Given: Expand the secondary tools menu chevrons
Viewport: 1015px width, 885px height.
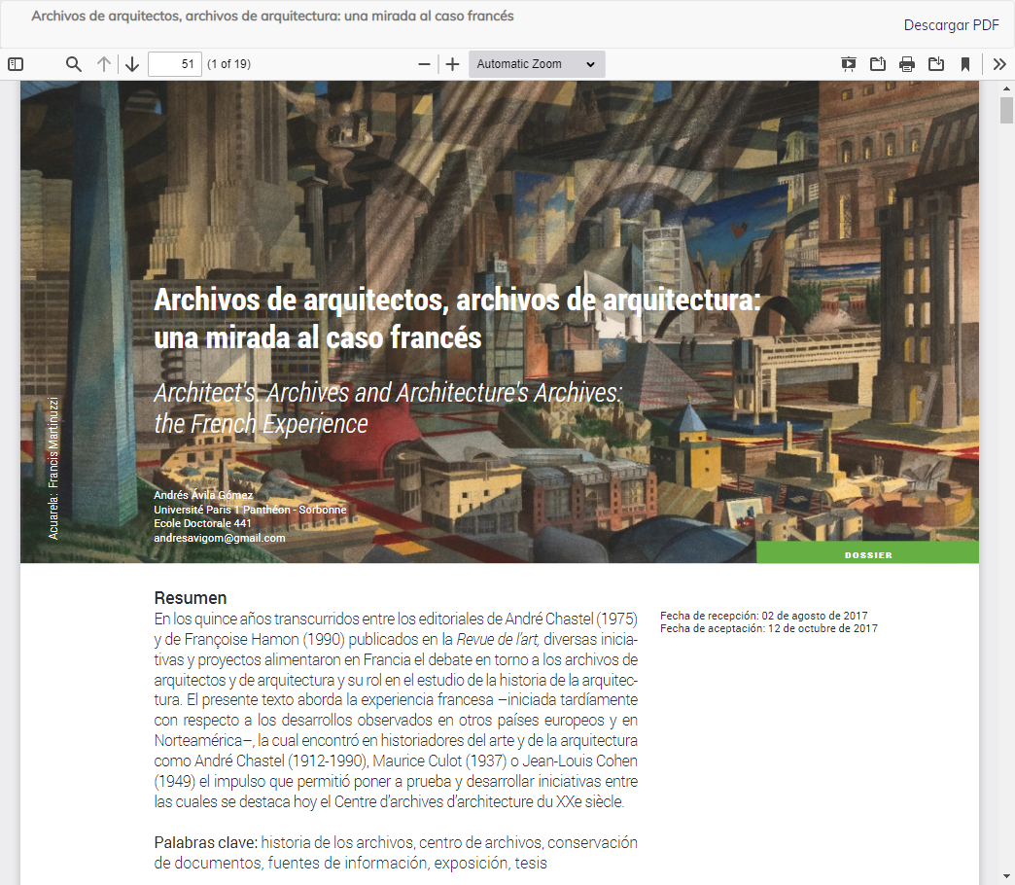Looking at the screenshot, I should [999, 64].
